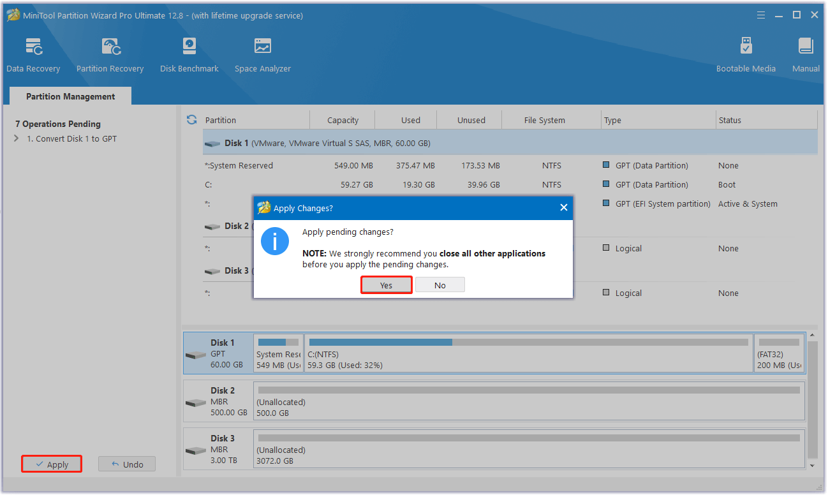The height and width of the screenshot is (495, 828).
Task: Open the Bootable Media builder
Action: click(746, 55)
